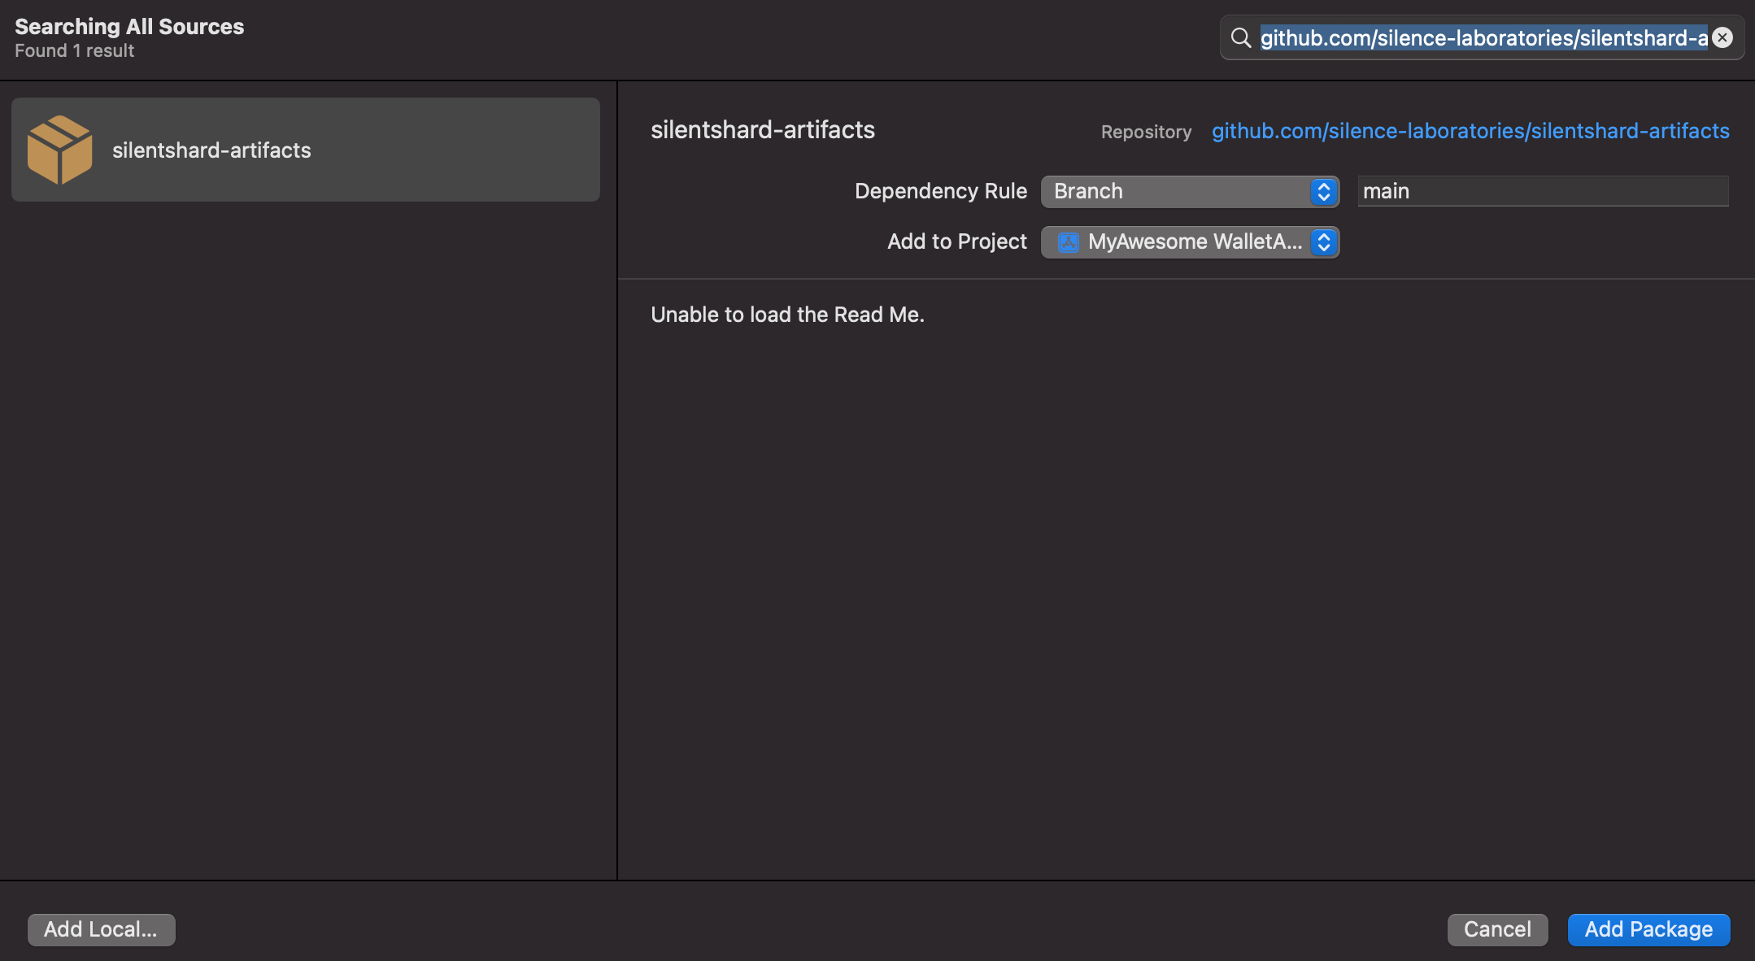The width and height of the screenshot is (1755, 961).
Task: Click the main branch name field
Action: [1542, 192]
